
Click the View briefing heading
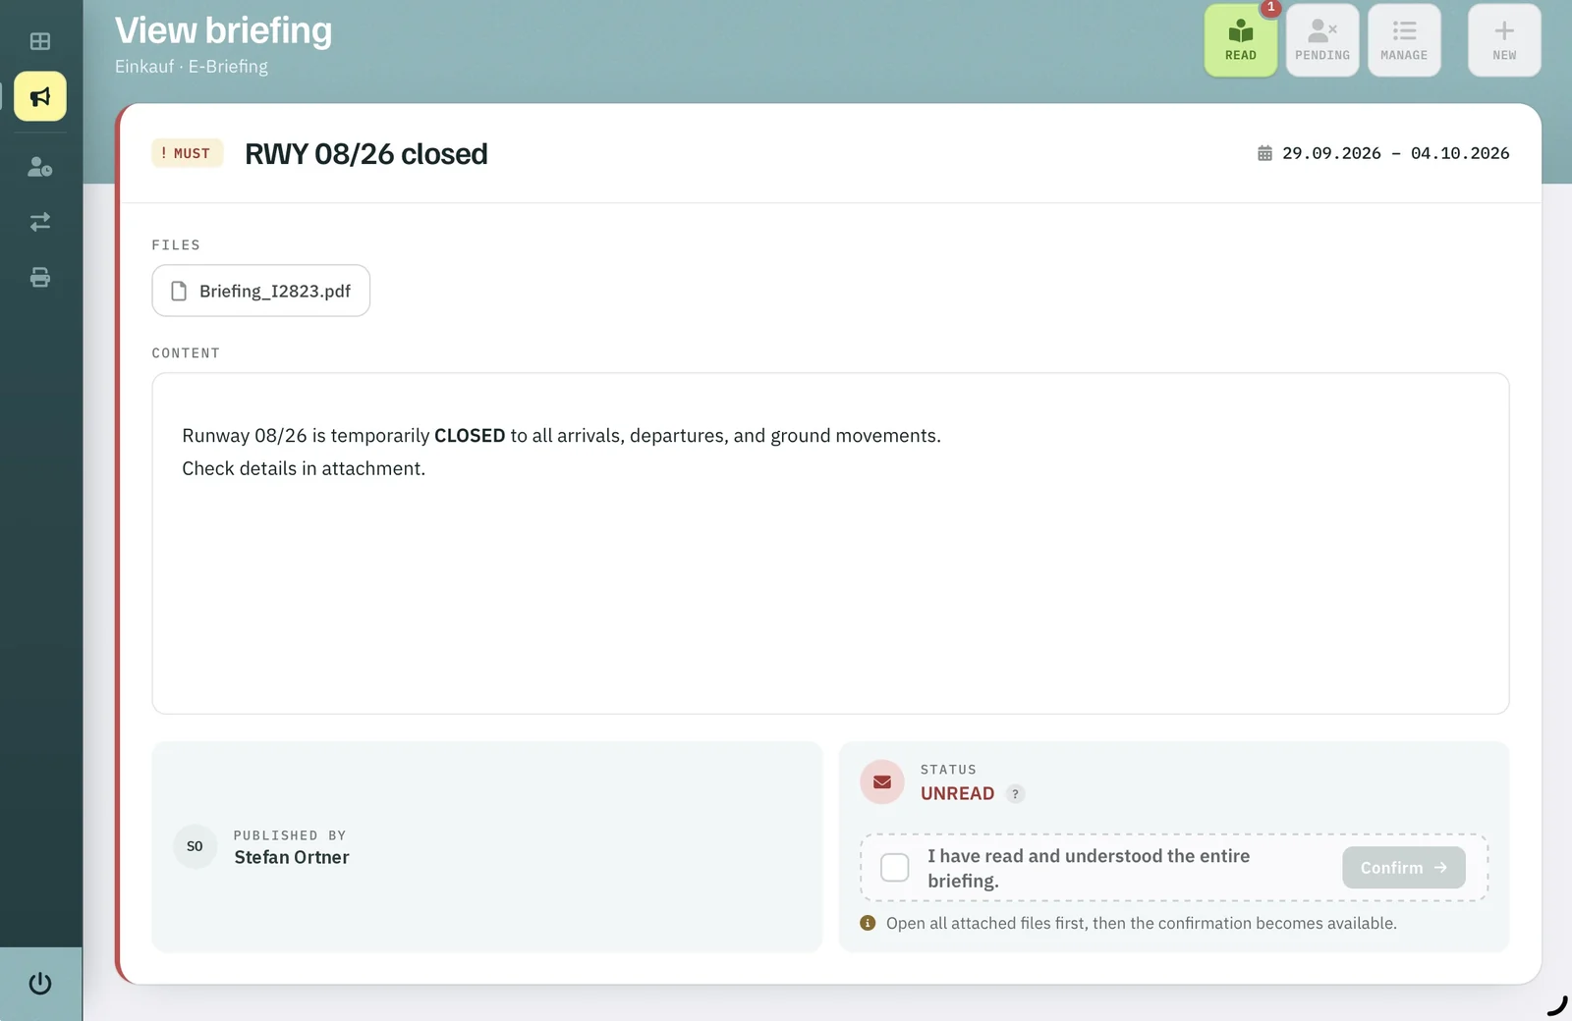pyautogui.click(x=224, y=30)
